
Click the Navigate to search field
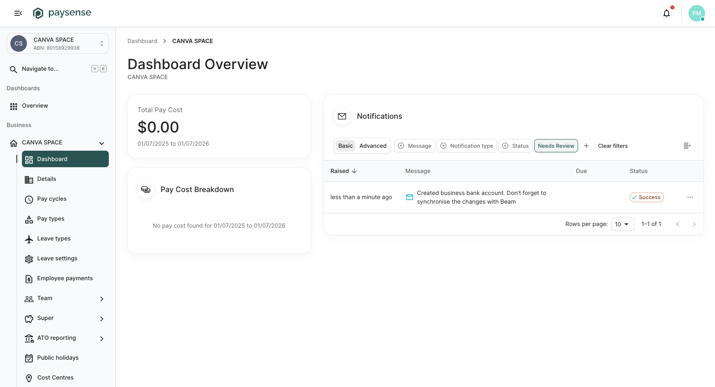click(58, 69)
